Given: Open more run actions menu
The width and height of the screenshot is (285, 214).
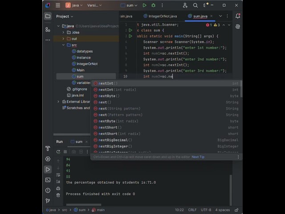Looking at the screenshot, I should 162,5.
